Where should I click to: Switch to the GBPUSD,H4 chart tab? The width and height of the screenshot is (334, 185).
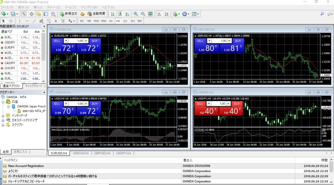(102, 153)
